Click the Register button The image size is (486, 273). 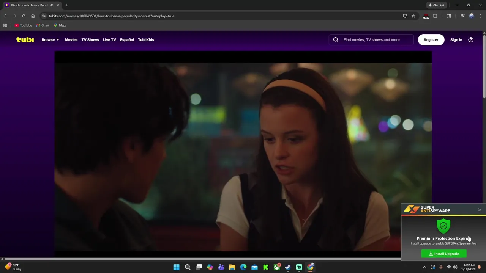pos(431,39)
